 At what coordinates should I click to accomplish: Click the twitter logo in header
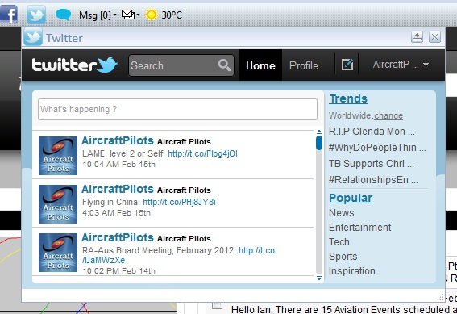click(75, 65)
